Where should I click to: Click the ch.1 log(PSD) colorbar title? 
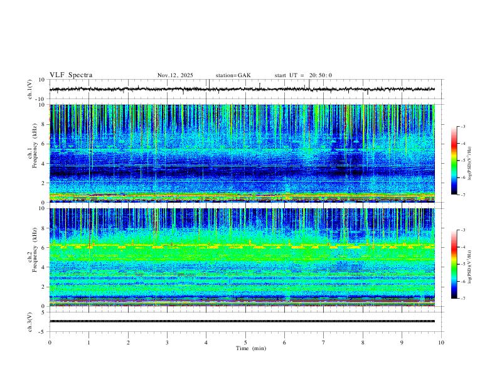coord(470,164)
